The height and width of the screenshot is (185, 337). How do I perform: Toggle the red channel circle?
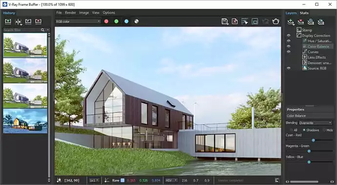tap(106, 21)
